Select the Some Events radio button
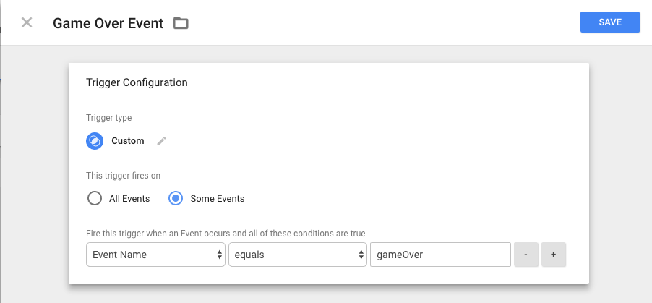Viewport: 652px width, 303px height. click(176, 198)
